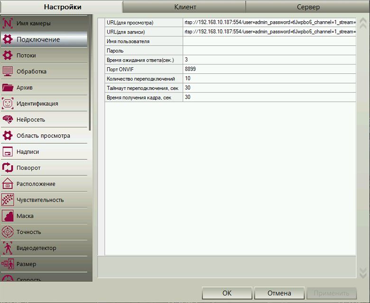Open the Имя камеры settings section
The width and height of the screenshot is (370, 303).
(44, 23)
